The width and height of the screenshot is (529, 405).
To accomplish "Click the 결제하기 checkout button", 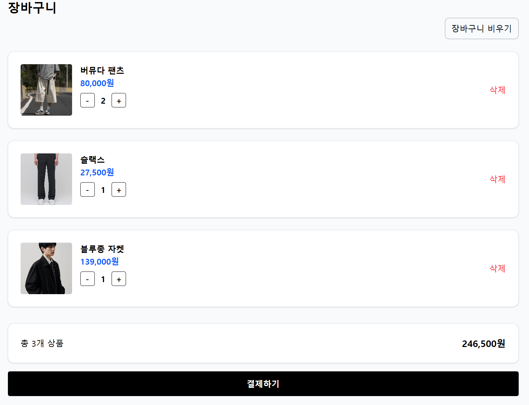I will 263,384.
